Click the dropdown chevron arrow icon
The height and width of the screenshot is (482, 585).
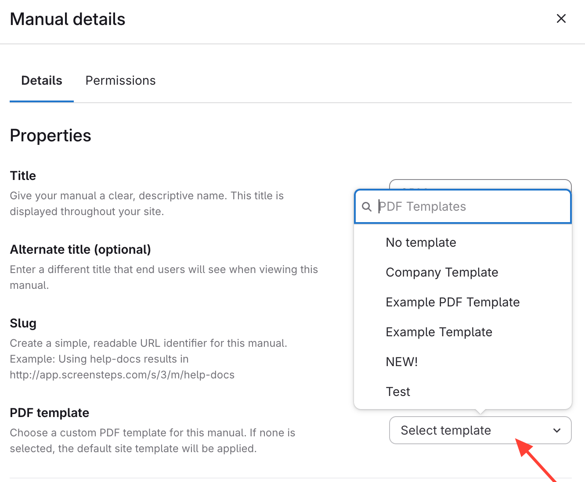(x=557, y=431)
